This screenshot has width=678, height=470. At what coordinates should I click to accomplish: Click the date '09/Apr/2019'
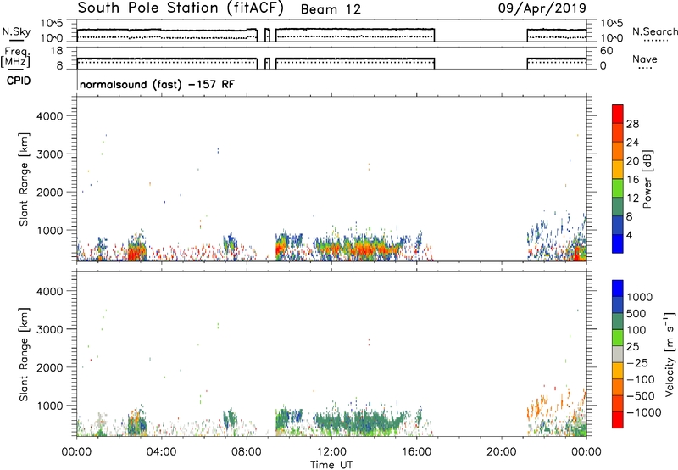542,8
